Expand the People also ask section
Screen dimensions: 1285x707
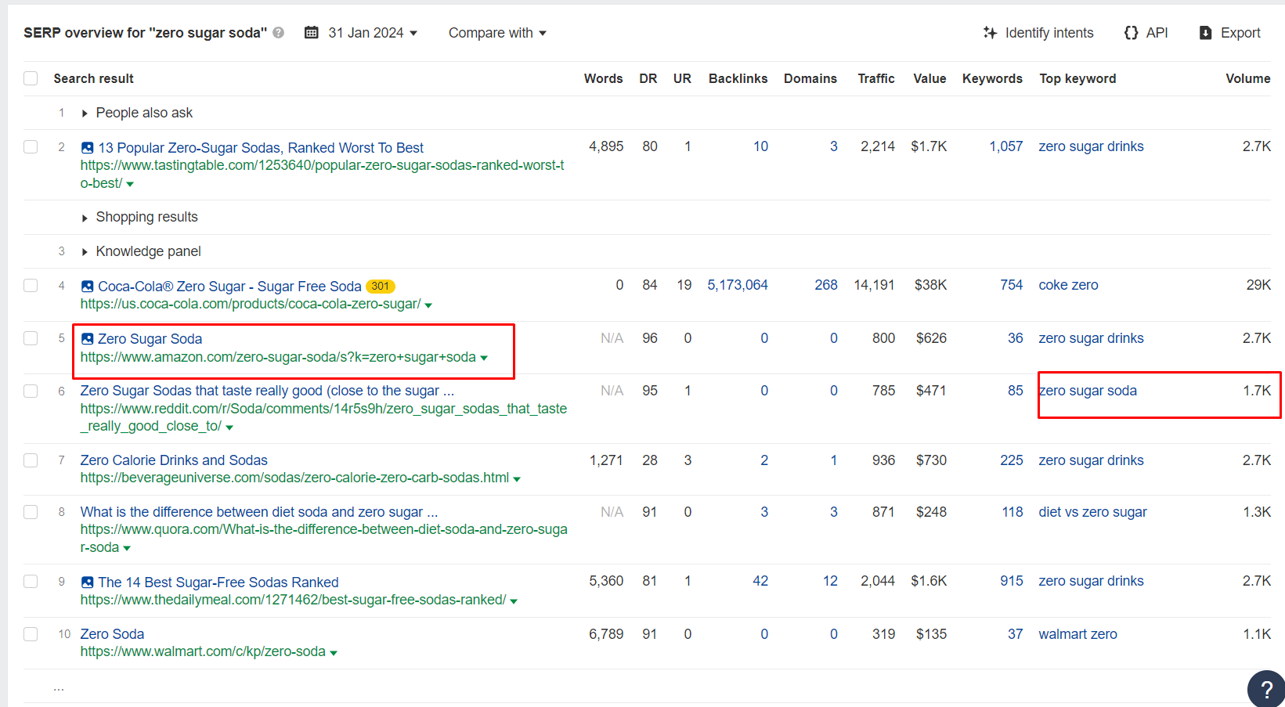85,114
